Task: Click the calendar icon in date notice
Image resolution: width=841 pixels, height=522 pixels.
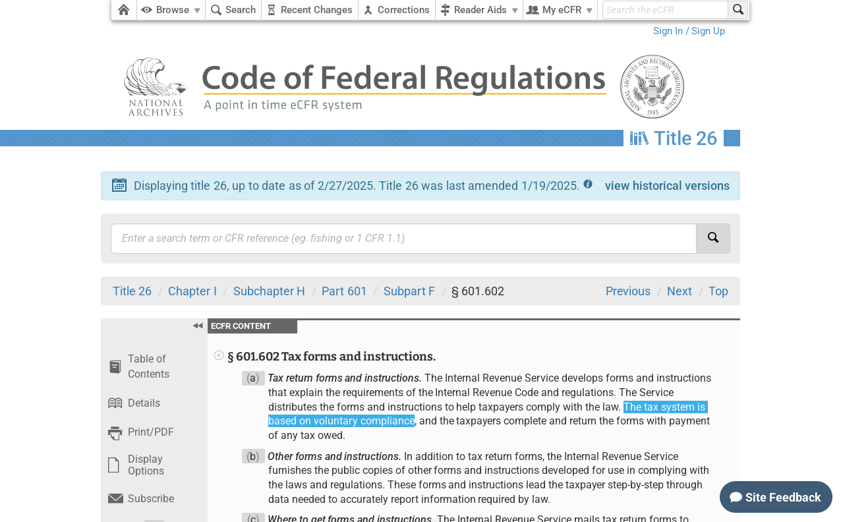Action: pos(119,185)
